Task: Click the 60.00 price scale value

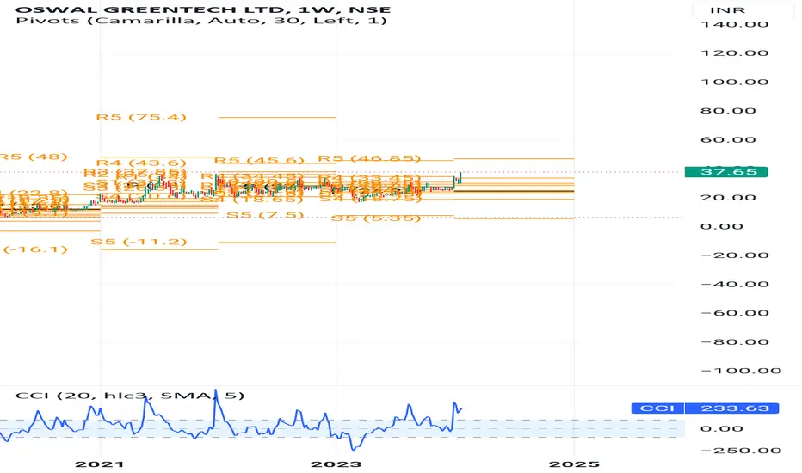Action: 728,139
